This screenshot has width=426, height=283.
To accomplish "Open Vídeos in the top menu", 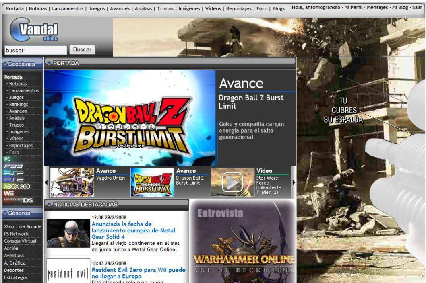I will tap(213, 9).
